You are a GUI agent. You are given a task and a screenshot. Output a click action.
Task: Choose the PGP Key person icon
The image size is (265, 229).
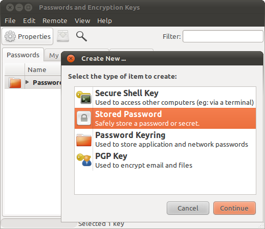[84, 160]
